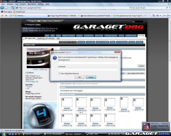The image size is (171, 136).
Task: Click the first message icon in the Garaget header
Action: [x=33, y=21]
